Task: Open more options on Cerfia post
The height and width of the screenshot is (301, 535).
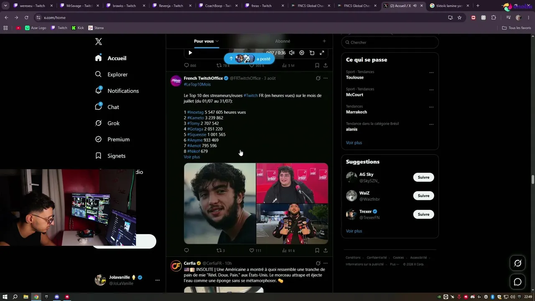Action: tap(326, 263)
